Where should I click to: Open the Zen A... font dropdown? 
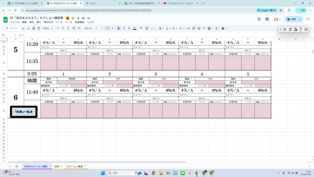(x=91, y=28)
